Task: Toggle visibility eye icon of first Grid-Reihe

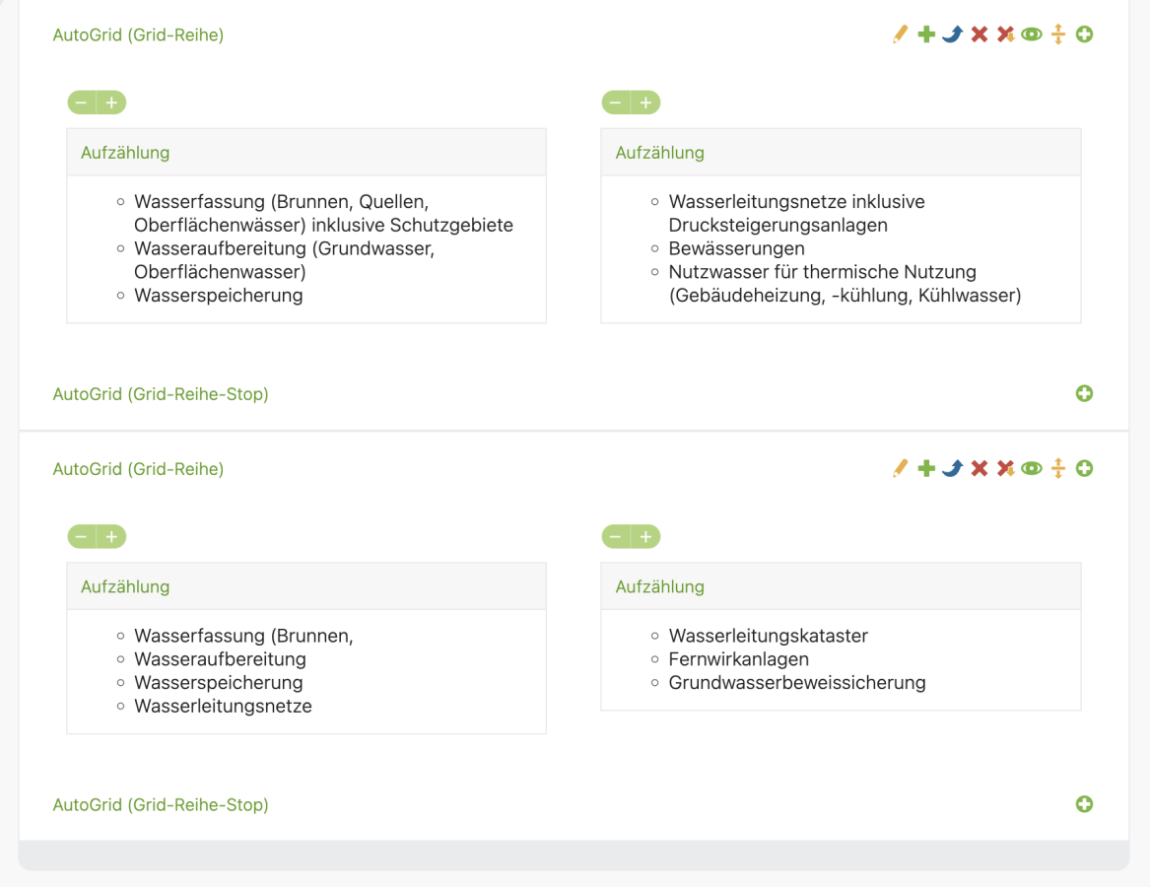Action: tap(1032, 34)
